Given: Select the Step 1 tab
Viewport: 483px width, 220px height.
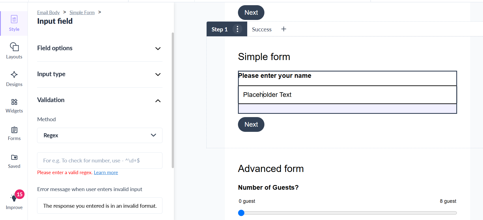Looking at the screenshot, I should pos(219,29).
